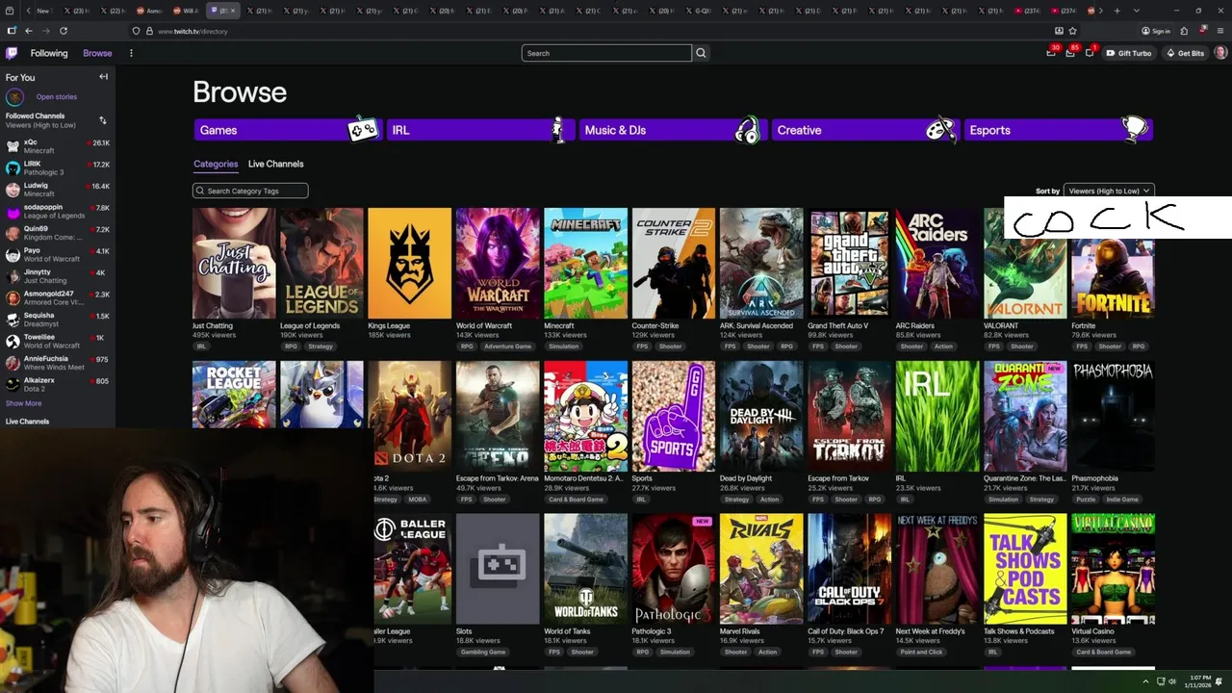Click the Get Bits button
Viewport: 1232px width, 693px height.
coord(1185,53)
